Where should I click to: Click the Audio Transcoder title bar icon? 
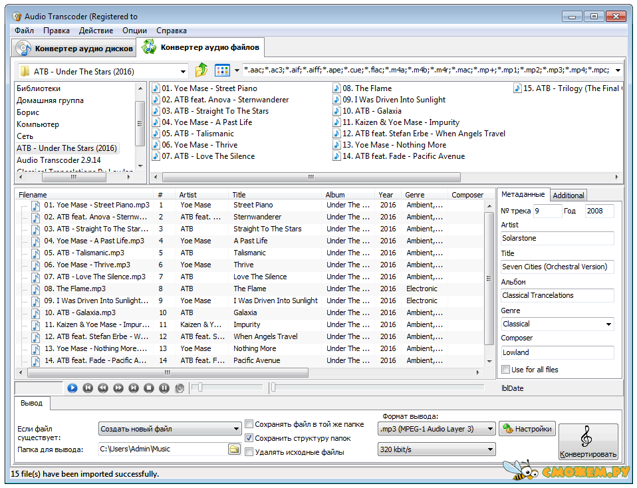[17, 16]
